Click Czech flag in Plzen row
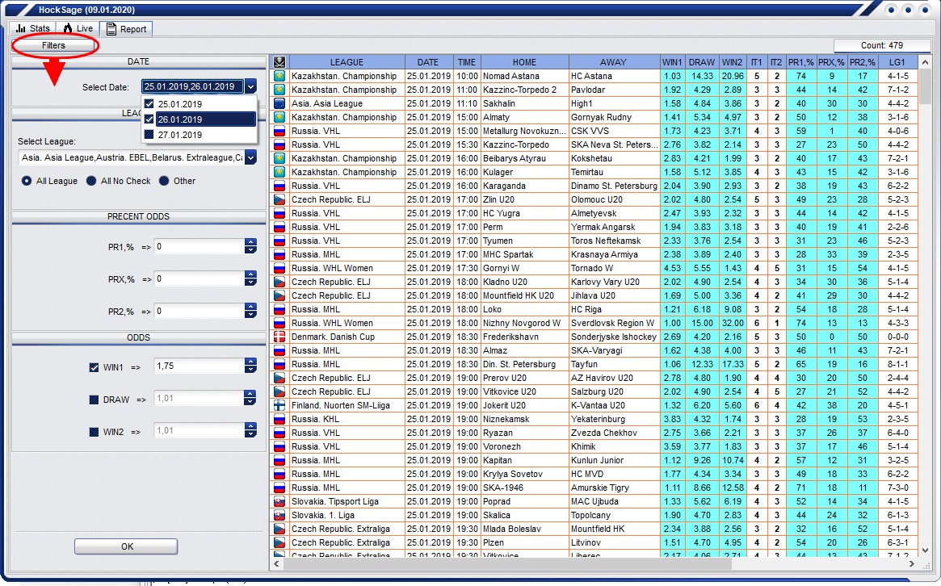941x586 pixels. 279,542
